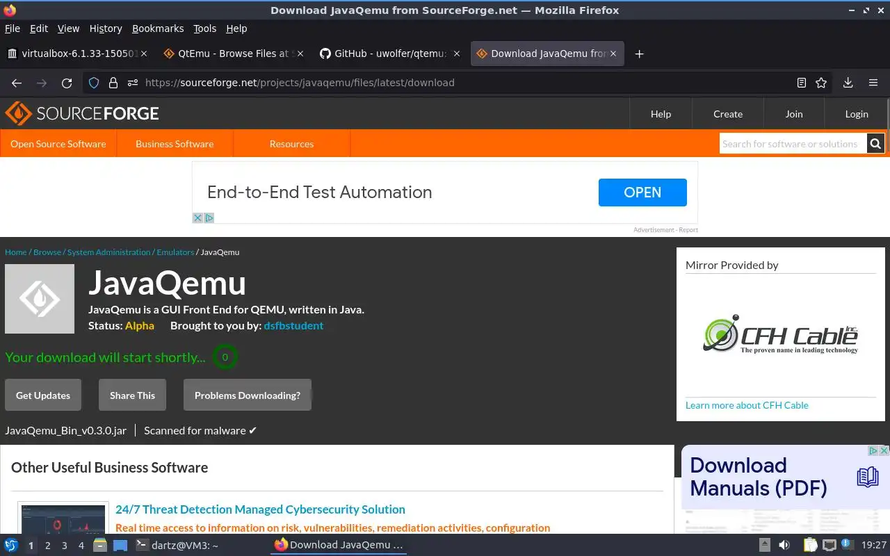
Task: Open the tracking protection shield icon
Action: tap(94, 83)
